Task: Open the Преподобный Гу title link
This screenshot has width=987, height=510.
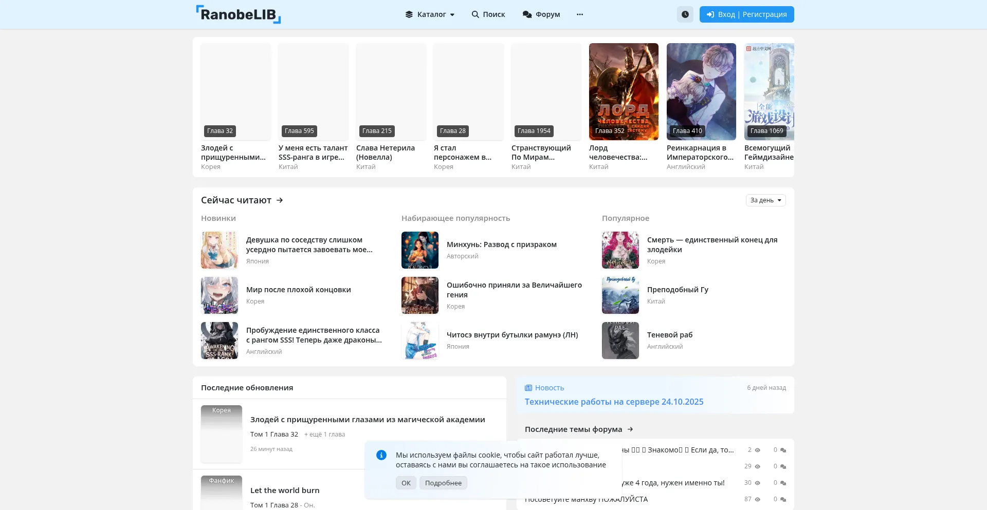Action: click(x=678, y=290)
